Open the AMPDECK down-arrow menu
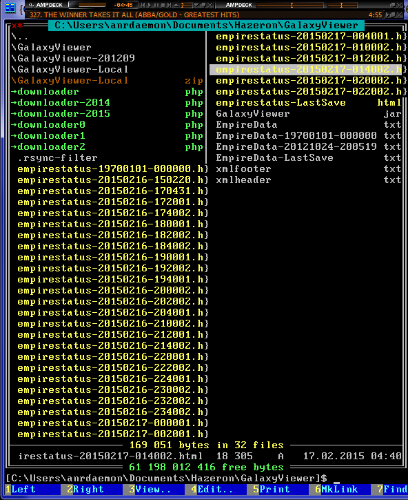408x500 pixels. click(x=196, y=5)
